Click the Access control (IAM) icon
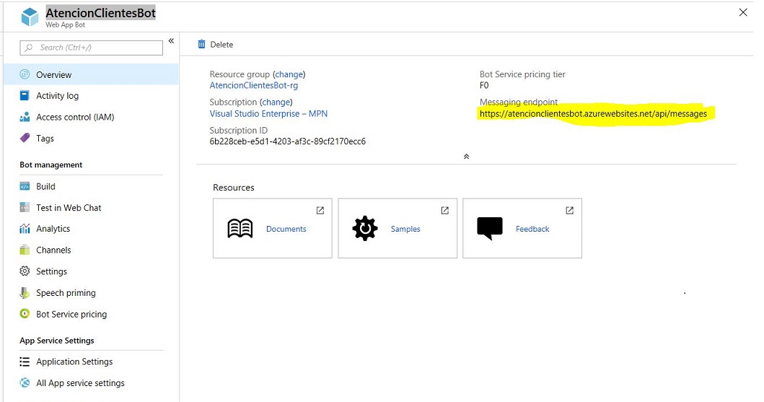This screenshot has width=764, height=402. (25, 117)
